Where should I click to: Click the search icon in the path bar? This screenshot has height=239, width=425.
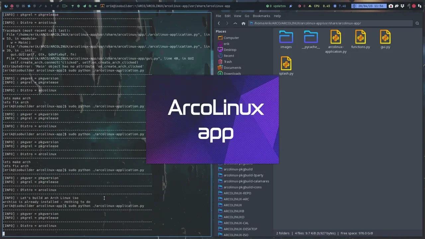click(417, 23)
